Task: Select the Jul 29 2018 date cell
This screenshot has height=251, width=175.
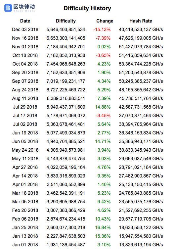Action: click(25, 107)
